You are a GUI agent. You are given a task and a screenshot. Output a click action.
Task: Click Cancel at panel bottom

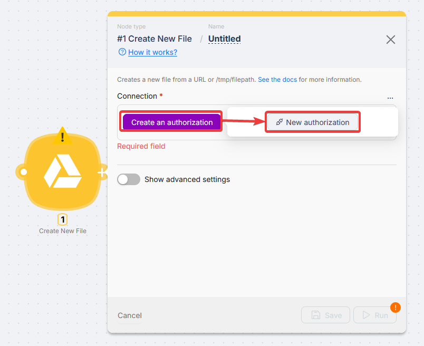pyautogui.click(x=130, y=315)
